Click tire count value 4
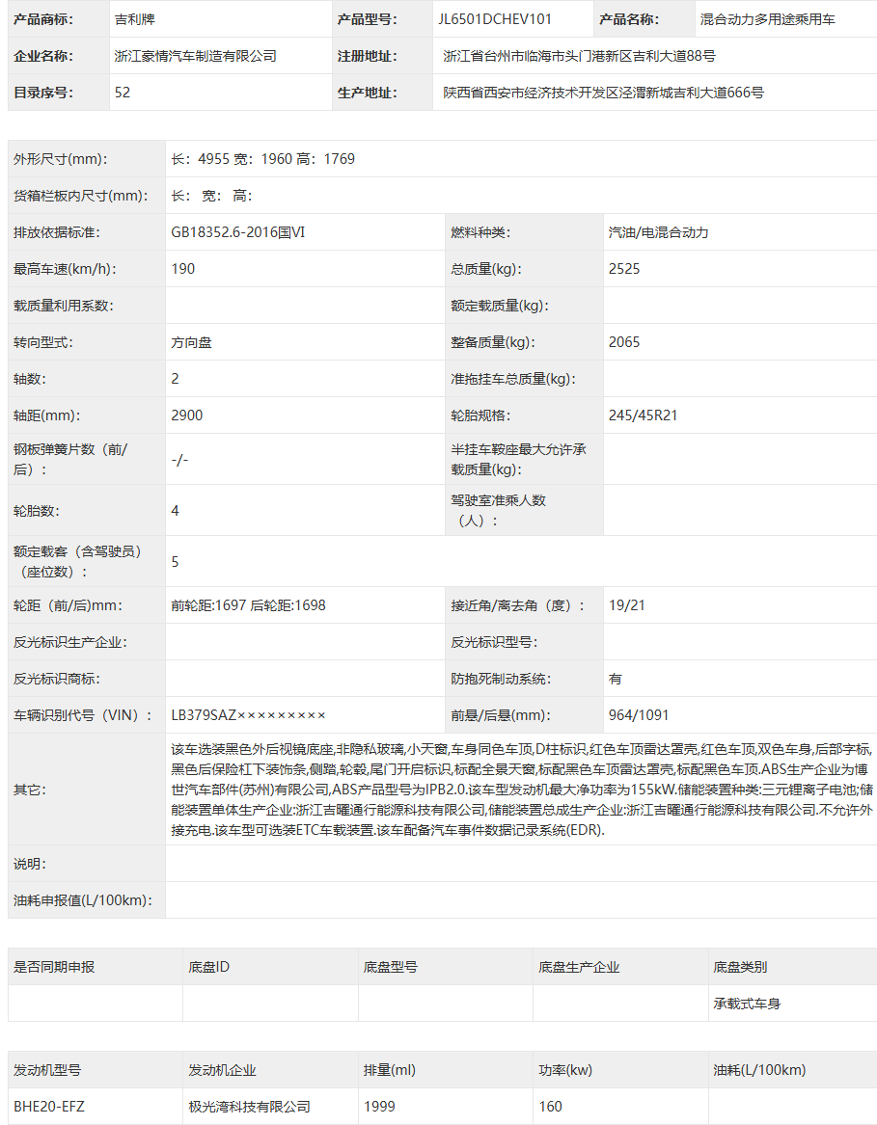Image resolution: width=877 pixels, height=1125 pixels. pyautogui.click(x=176, y=511)
